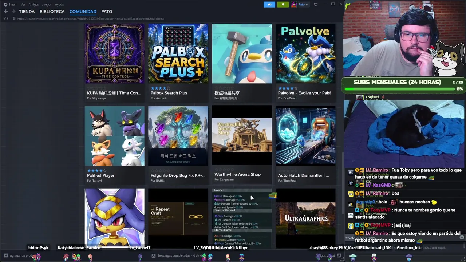Image resolution: width=466 pixels, height=262 pixels.
Task: Switch to the TIENDA tab
Action: [x=27, y=12]
